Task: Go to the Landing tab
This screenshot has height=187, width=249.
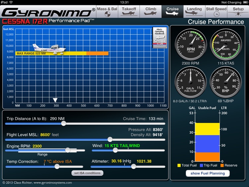Action: [x=194, y=11]
